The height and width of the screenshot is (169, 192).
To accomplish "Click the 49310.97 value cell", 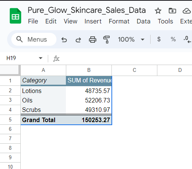I will tap(89, 110).
